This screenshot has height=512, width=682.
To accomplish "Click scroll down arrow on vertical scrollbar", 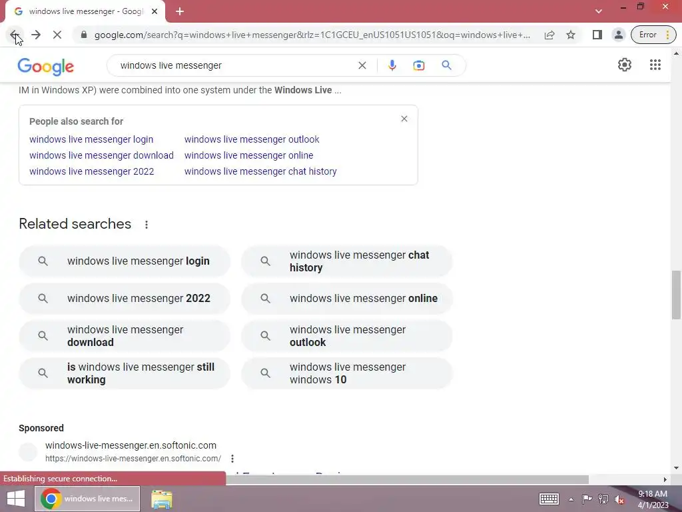I will [676, 468].
